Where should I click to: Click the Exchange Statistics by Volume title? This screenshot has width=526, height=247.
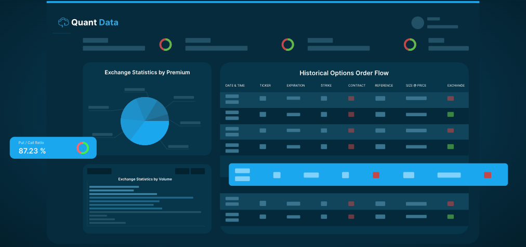click(145, 179)
